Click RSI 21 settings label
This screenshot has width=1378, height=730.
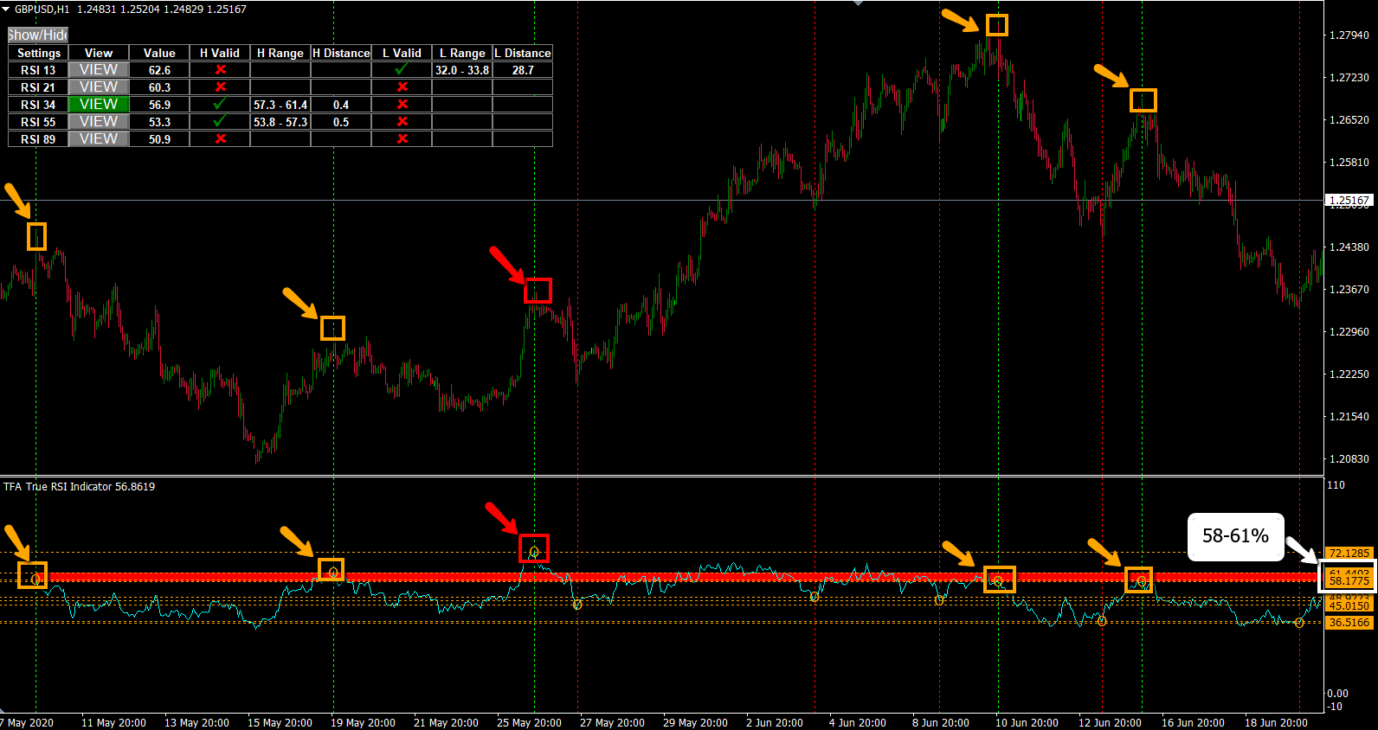pos(38,87)
